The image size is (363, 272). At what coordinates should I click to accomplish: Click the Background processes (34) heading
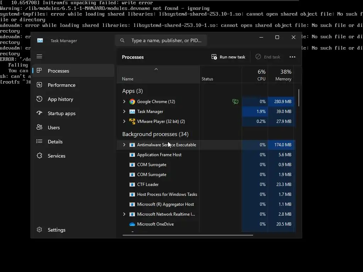[155, 134]
